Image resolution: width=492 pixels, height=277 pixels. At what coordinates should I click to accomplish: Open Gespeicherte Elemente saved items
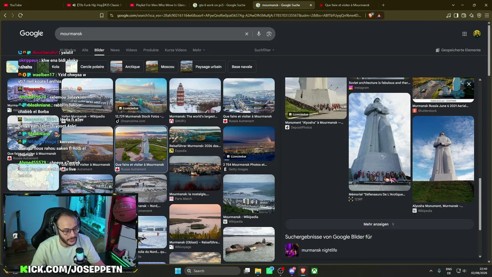(x=458, y=50)
